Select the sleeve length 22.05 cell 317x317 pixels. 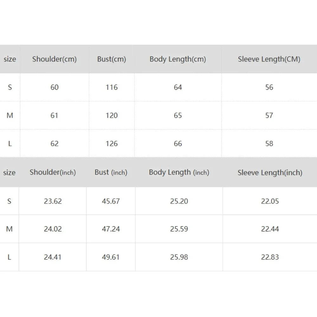coord(270,201)
